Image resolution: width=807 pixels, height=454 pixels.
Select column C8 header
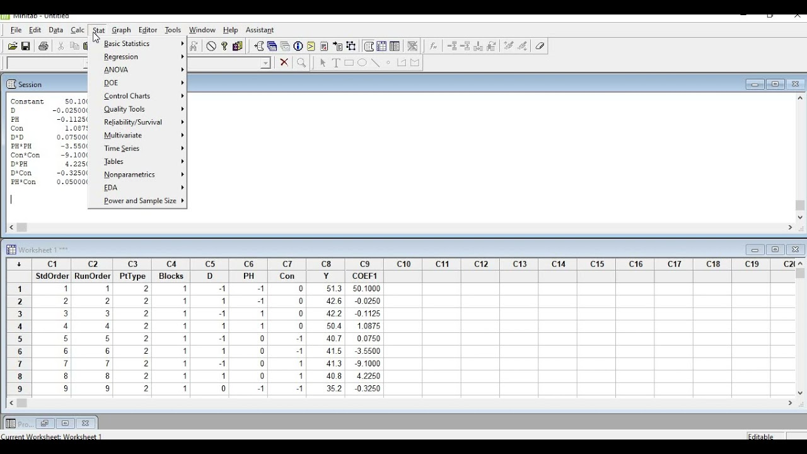coord(325,264)
